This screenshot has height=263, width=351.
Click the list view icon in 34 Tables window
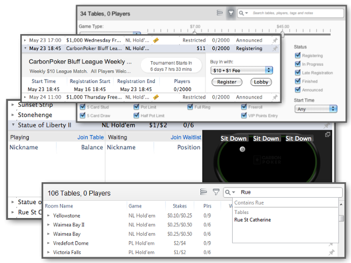coord(220,13)
